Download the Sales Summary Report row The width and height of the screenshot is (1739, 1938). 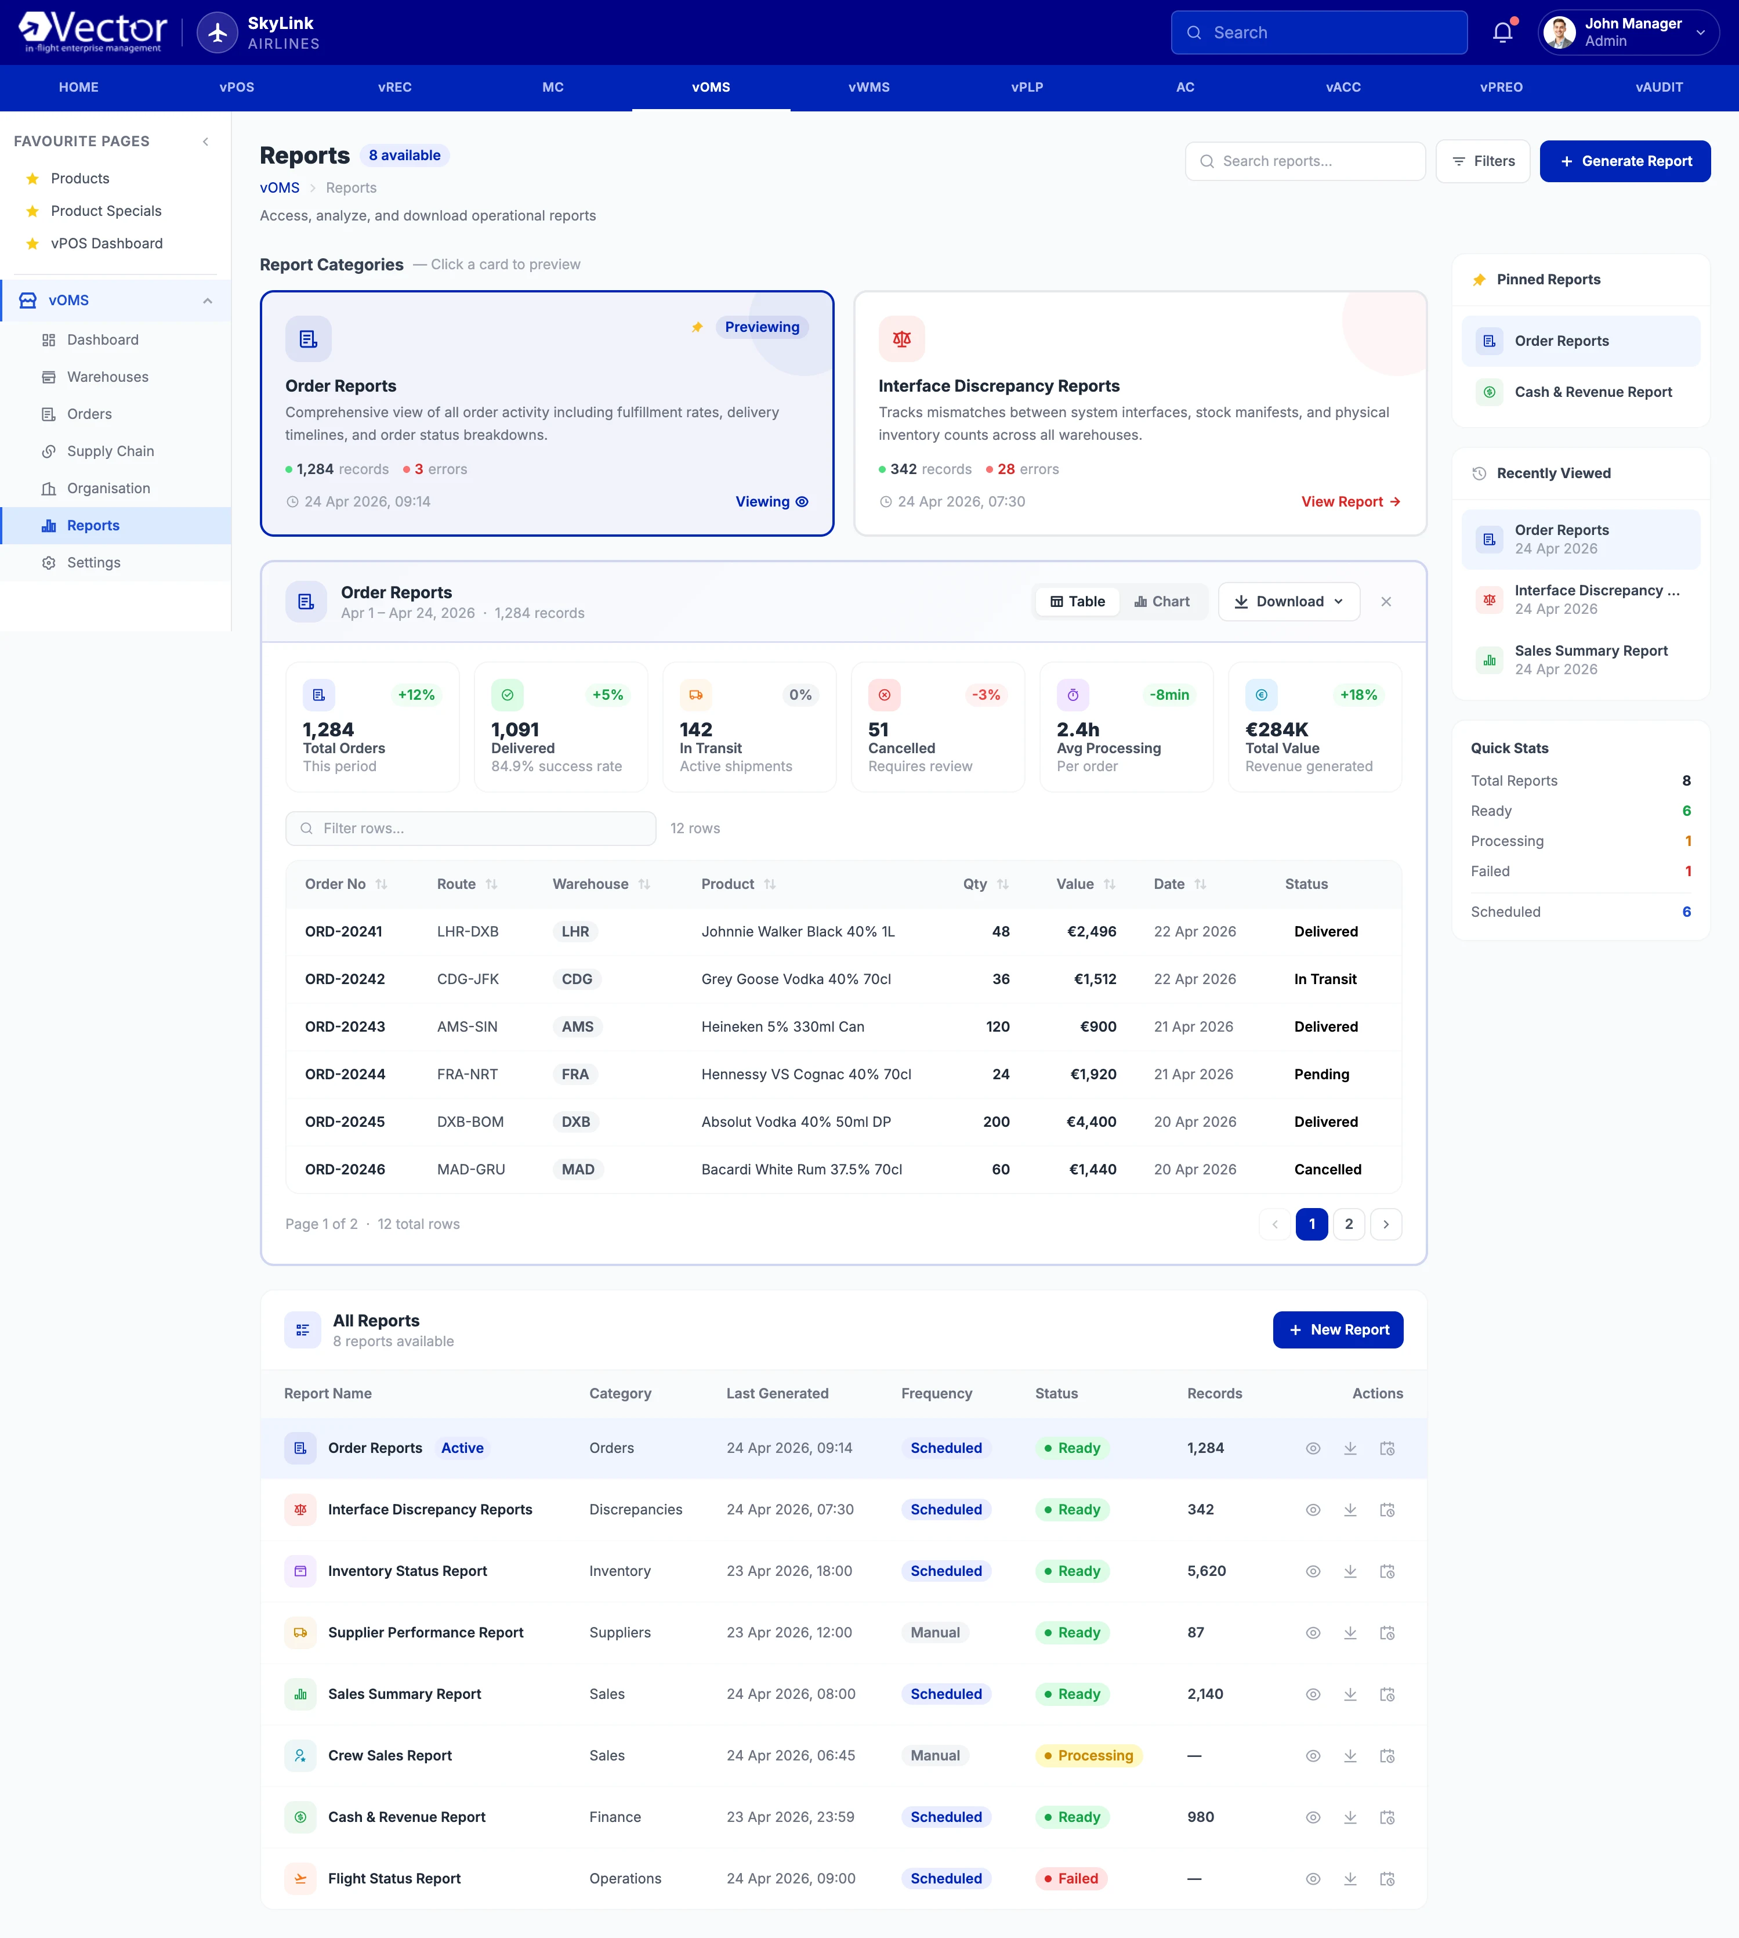point(1350,1694)
